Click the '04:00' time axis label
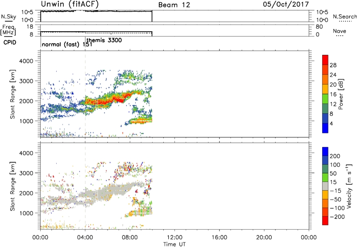The width and height of the screenshot is (357, 247). [x=85, y=238]
